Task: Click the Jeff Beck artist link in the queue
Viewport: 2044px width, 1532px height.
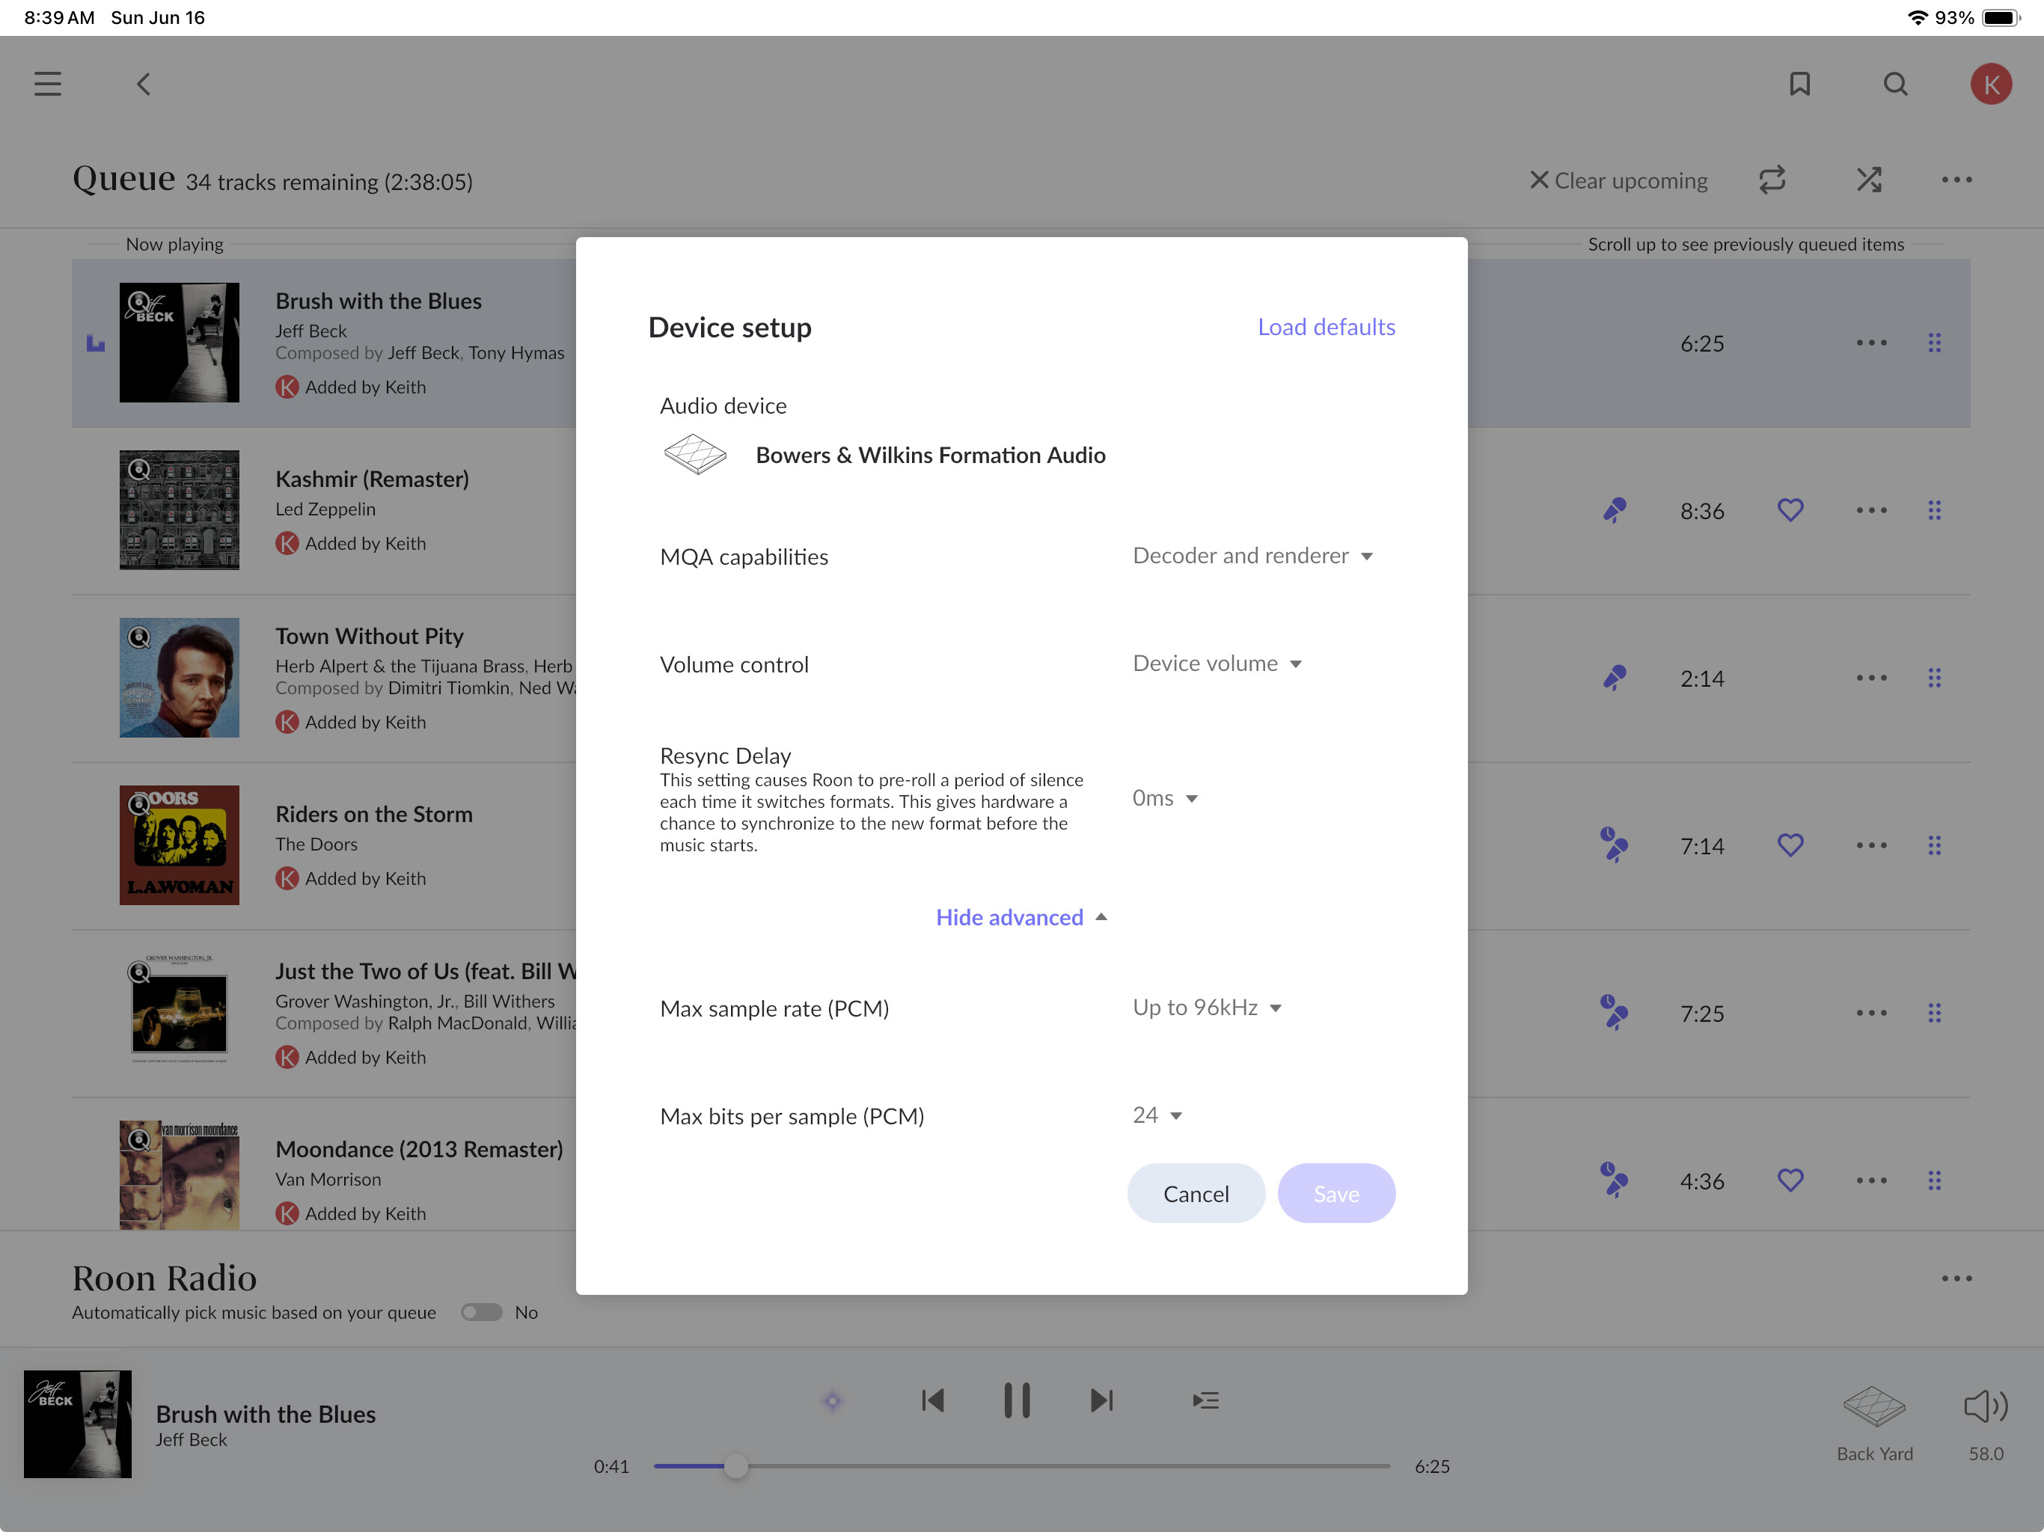Action: pos(310,331)
